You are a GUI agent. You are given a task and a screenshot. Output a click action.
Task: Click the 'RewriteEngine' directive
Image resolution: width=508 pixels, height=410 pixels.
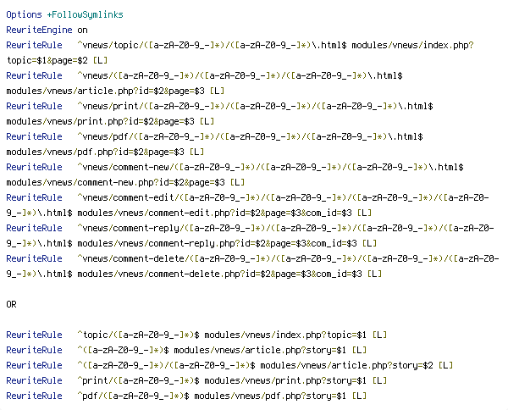39,30
